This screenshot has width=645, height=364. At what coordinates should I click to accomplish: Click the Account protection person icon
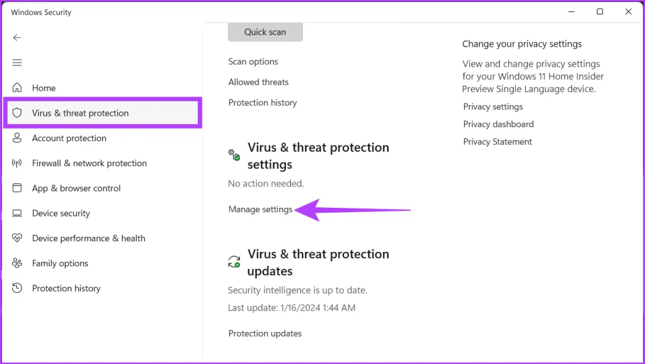(x=18, y=139)
